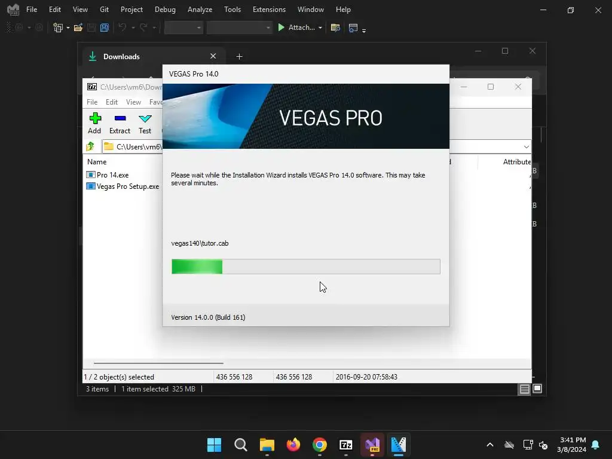Open Visual Studio Analyze menu
This screenshot has height=459, width=612.
pos(200,10)
